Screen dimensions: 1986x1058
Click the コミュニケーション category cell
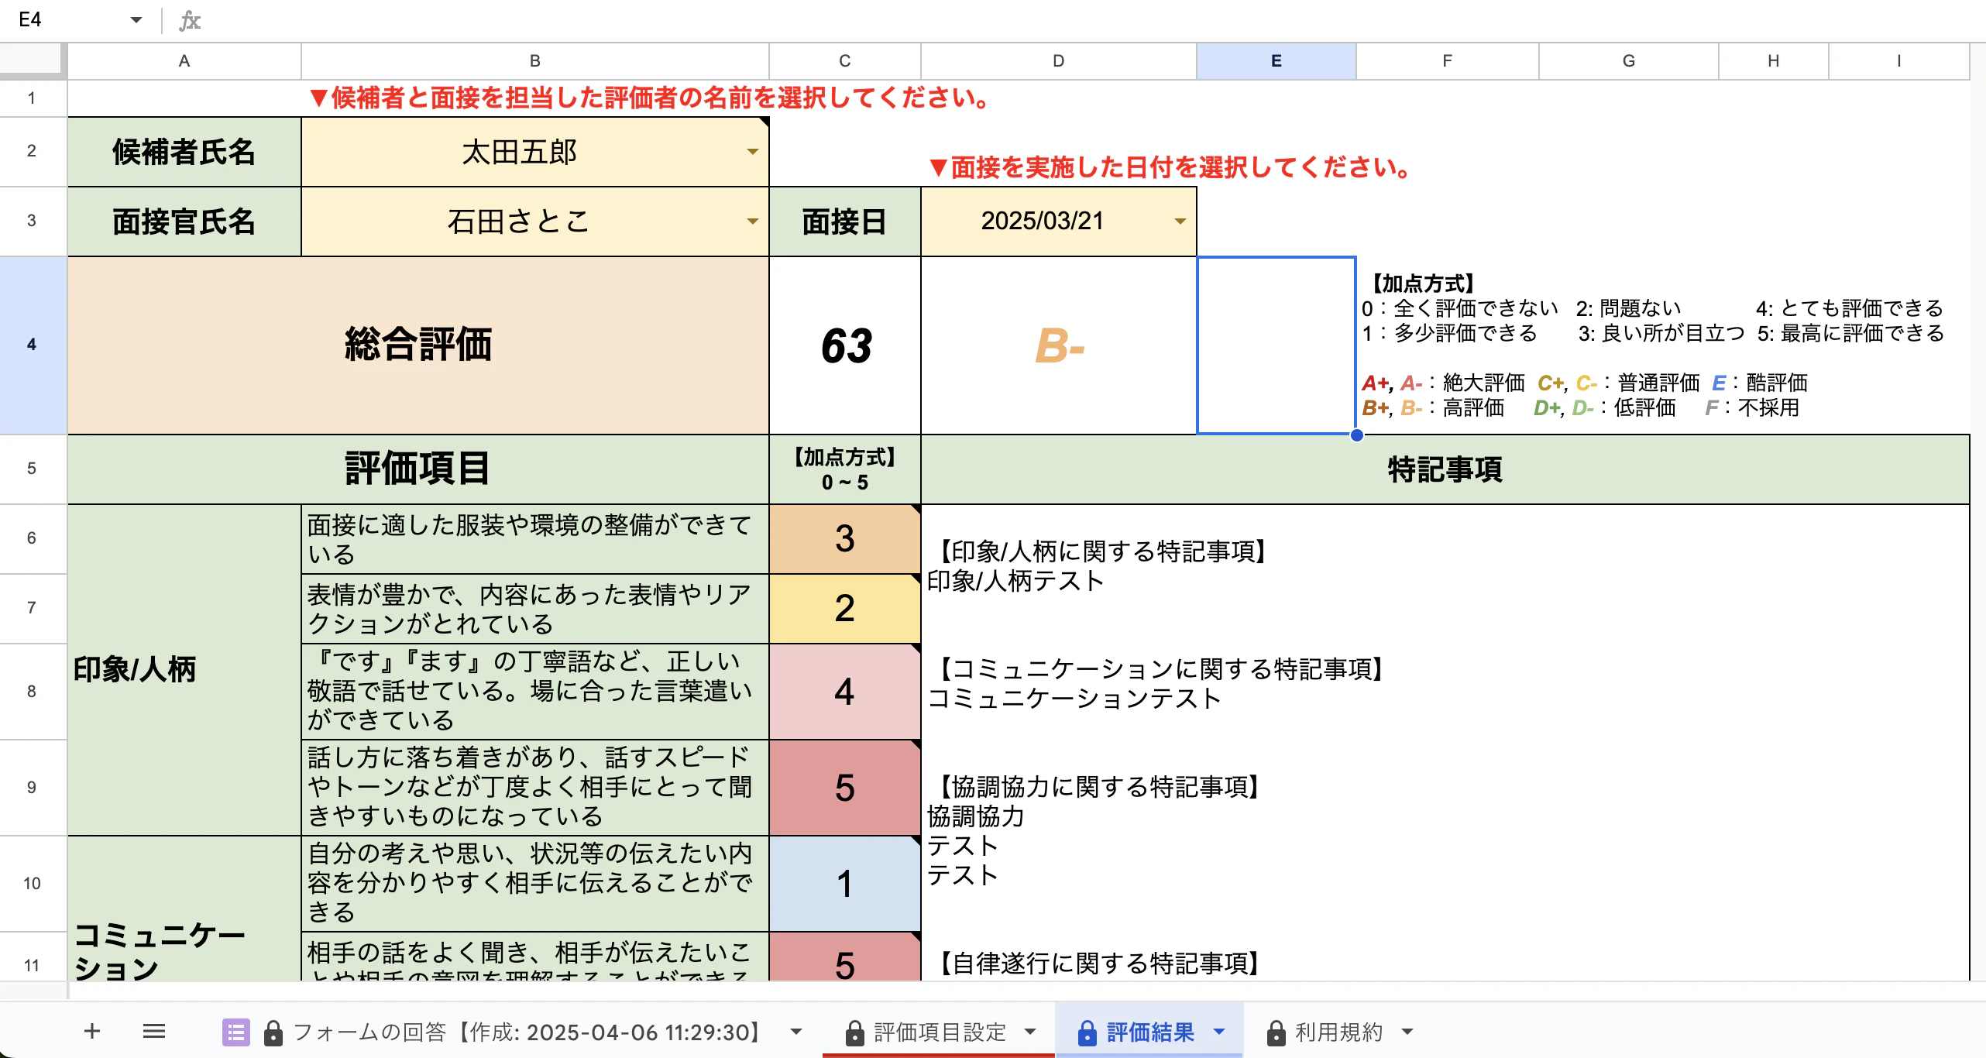pos(184,908)
